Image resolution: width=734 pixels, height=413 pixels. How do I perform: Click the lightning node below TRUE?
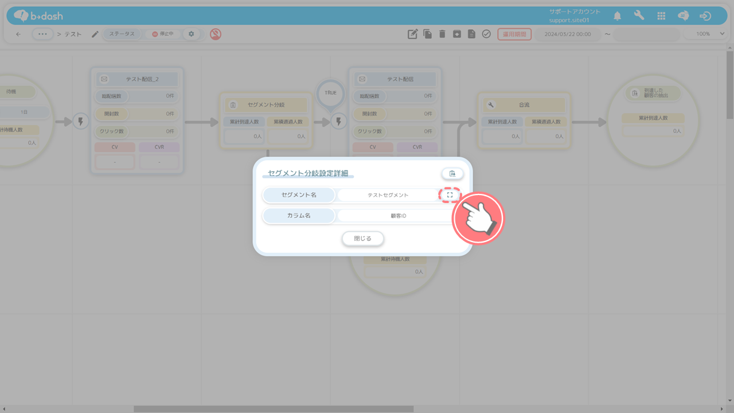click(x=338, y=122)
